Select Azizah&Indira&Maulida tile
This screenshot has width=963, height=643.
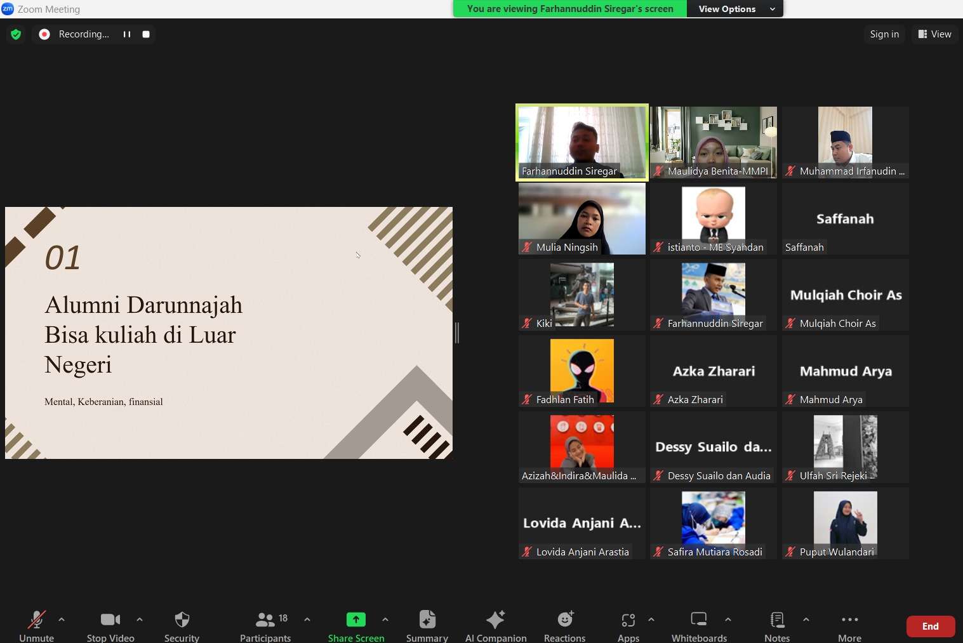[x=582, y=447]
